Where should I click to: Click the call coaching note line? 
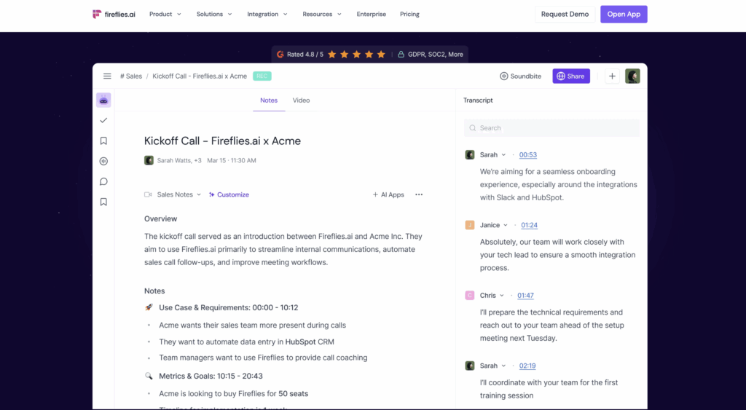point(263,358)
